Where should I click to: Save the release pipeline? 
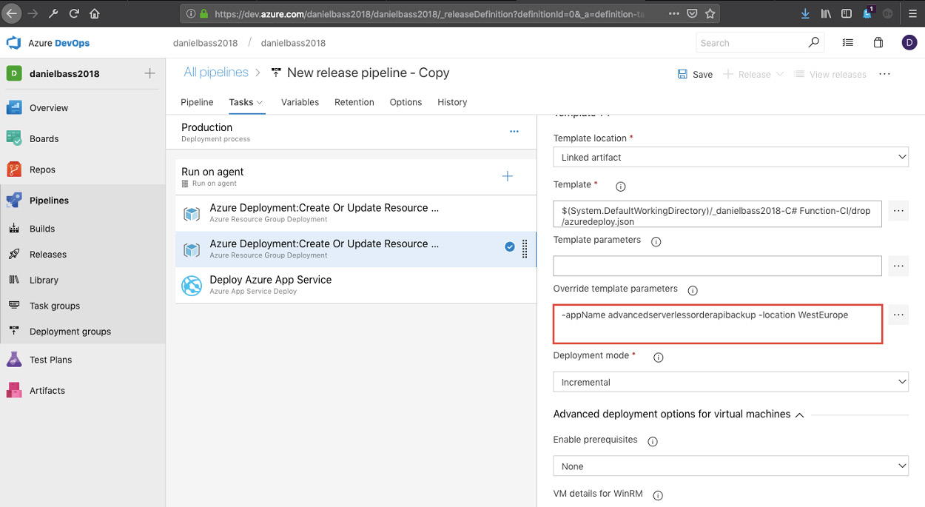695,74
